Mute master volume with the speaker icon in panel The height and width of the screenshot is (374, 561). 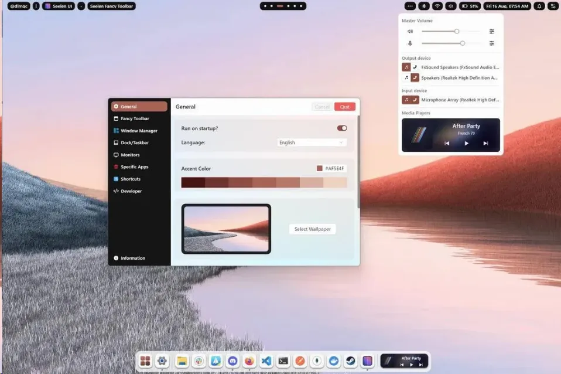(x=410, y=32)
